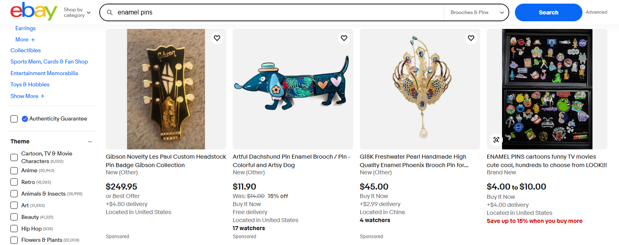Image resolution: width=619 pixels, height=245 pixels.
Task: Click the eBay logo
Action: (x=34, y=12)
